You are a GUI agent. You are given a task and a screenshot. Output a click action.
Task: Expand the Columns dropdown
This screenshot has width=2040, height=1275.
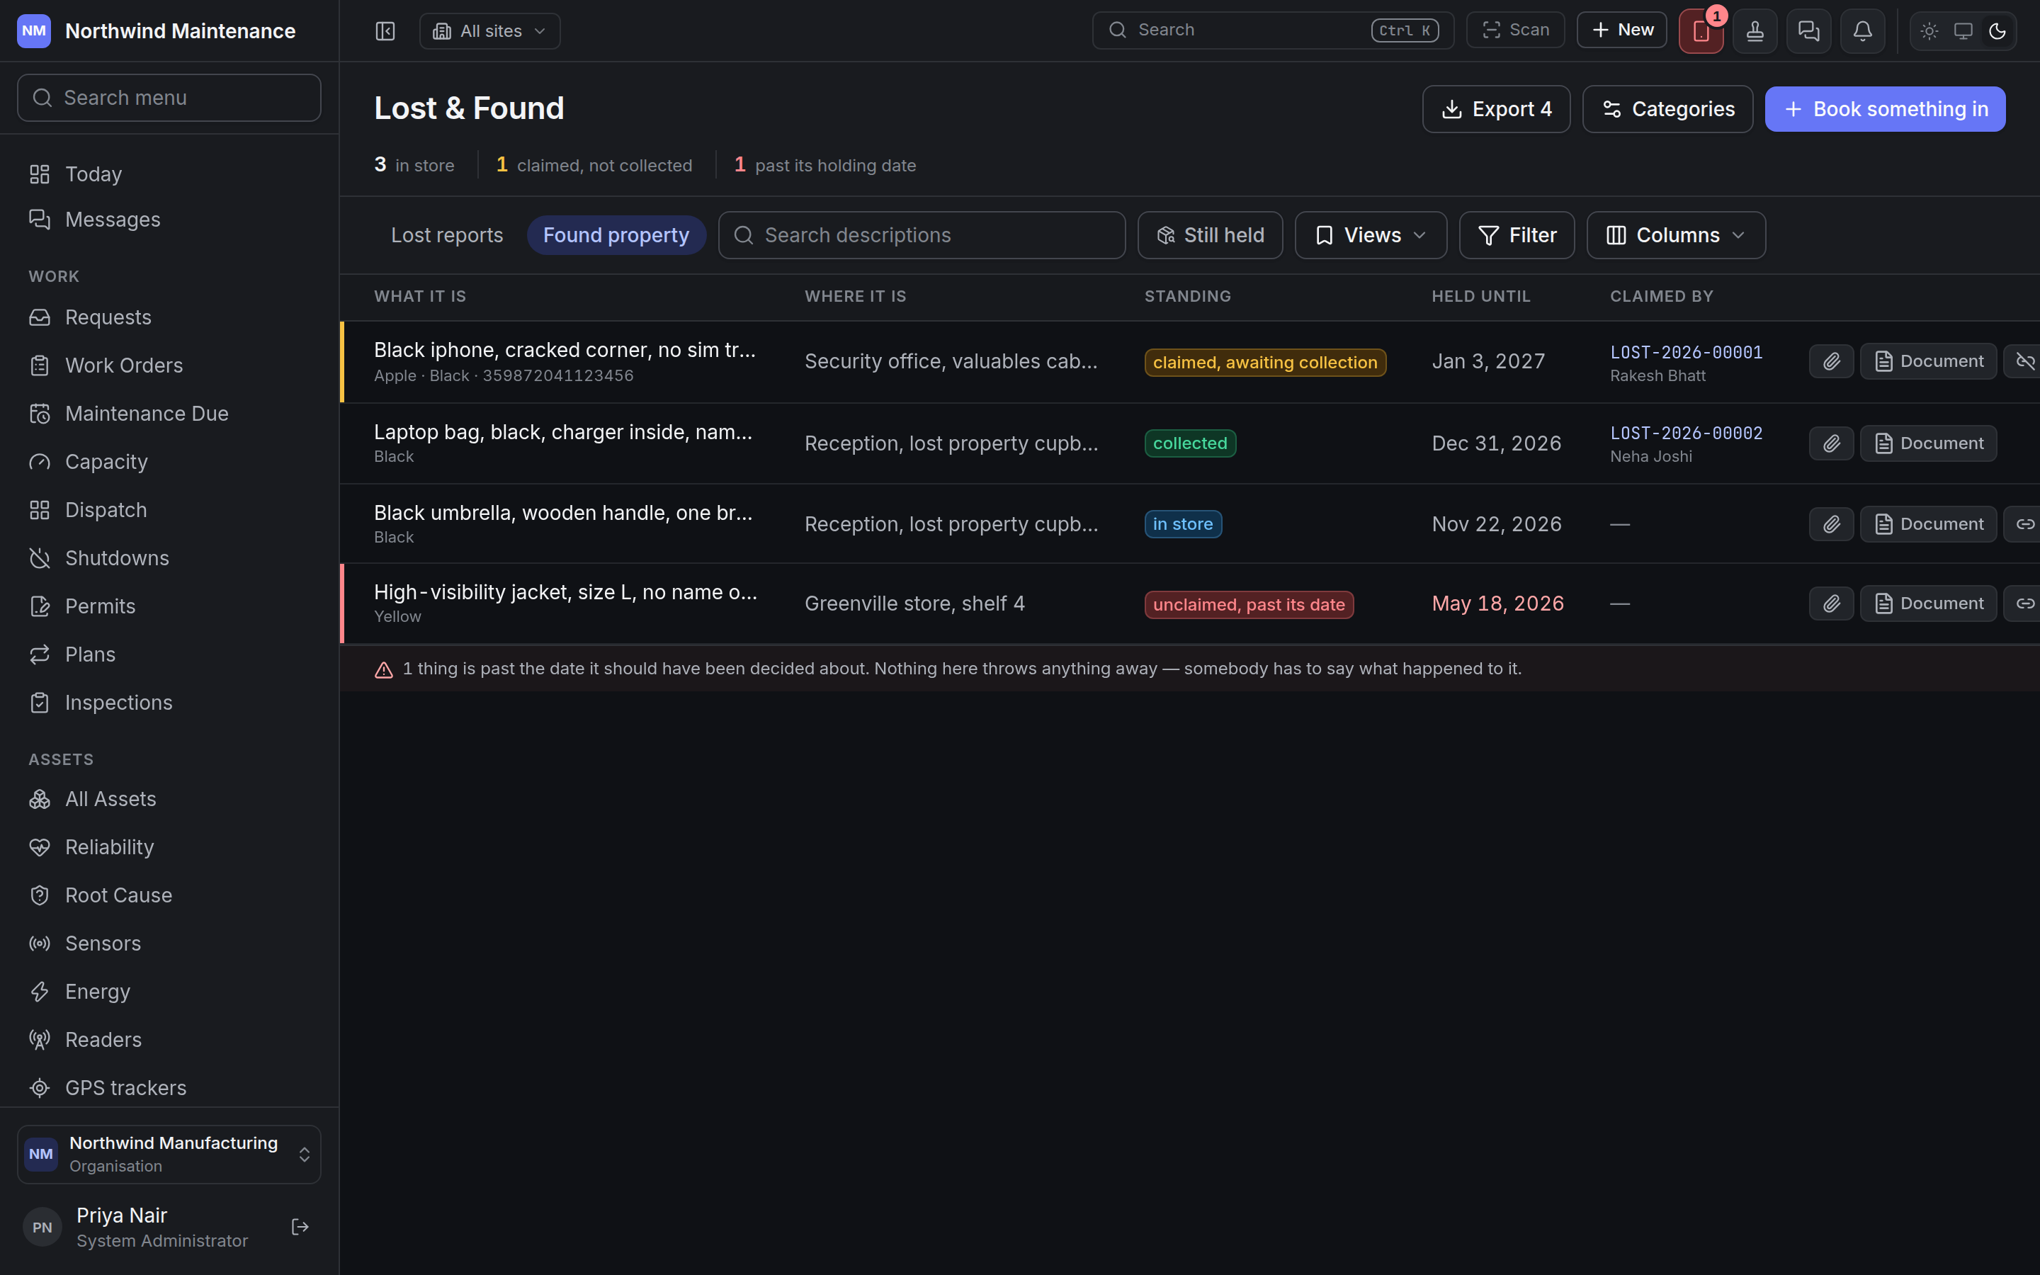[x=1676, y=235]
